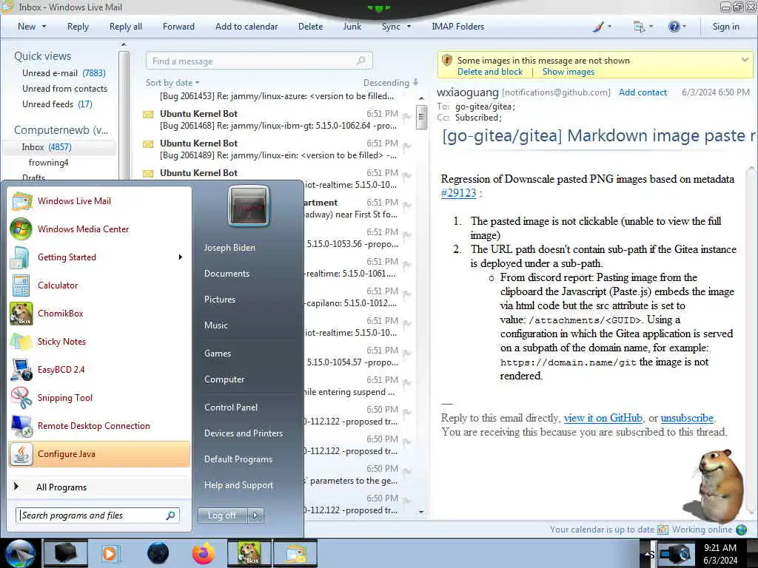Open Snipping Tool from Start menu

tap(99, 397)
